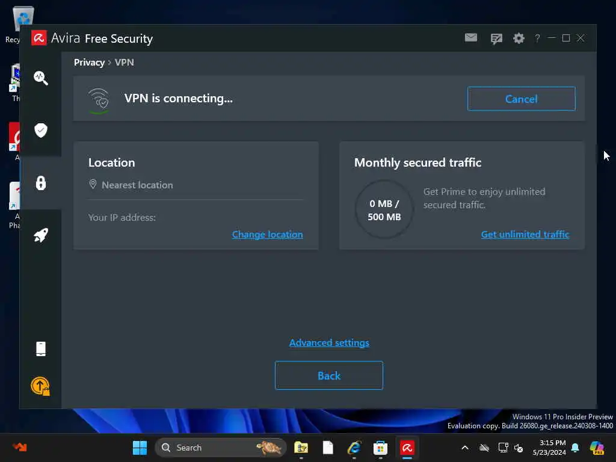Open the Windows Start menu
This screenshot has height=462, width=616.
(140, 448)
